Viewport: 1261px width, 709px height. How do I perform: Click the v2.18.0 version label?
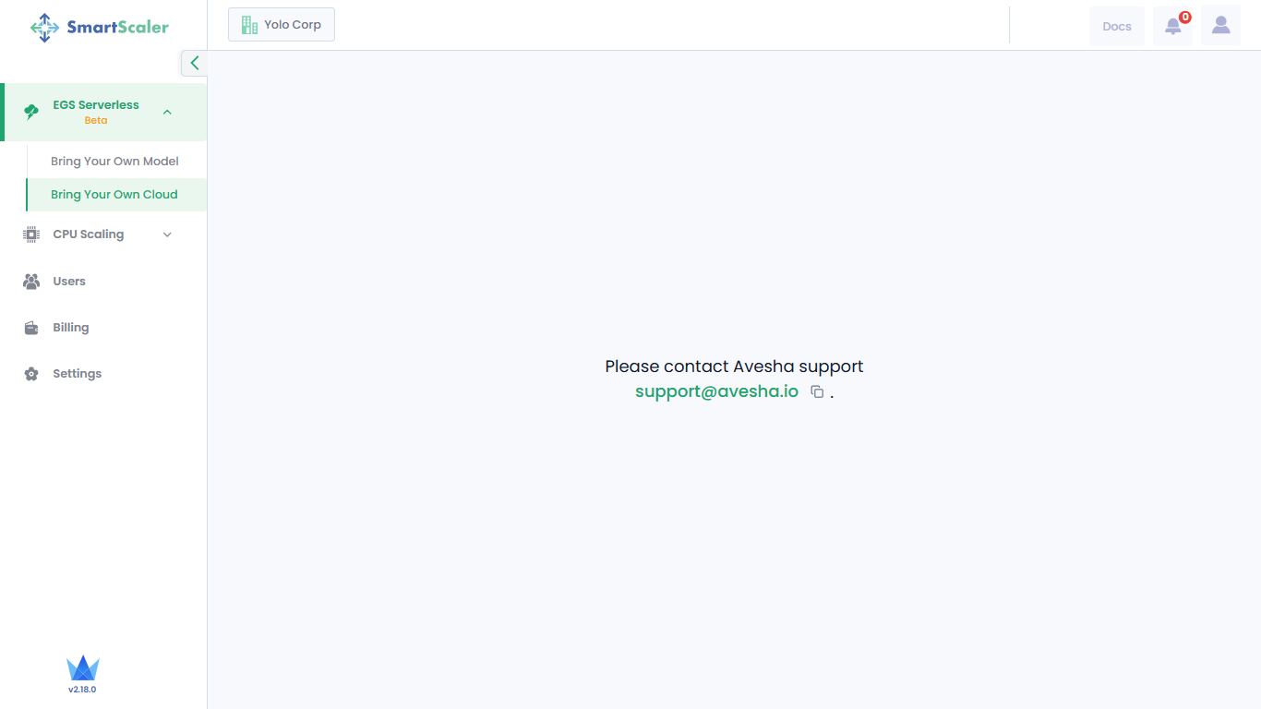point(82,690)
